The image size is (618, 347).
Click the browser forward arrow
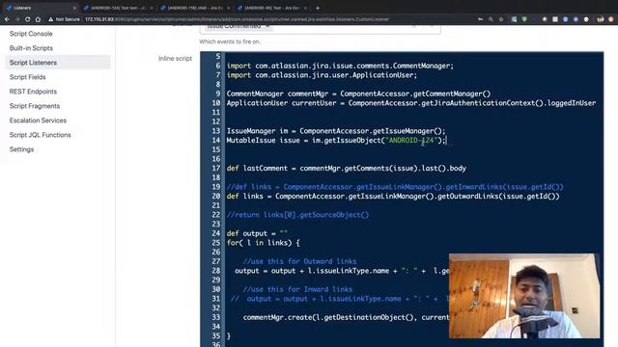click(17, 19)
